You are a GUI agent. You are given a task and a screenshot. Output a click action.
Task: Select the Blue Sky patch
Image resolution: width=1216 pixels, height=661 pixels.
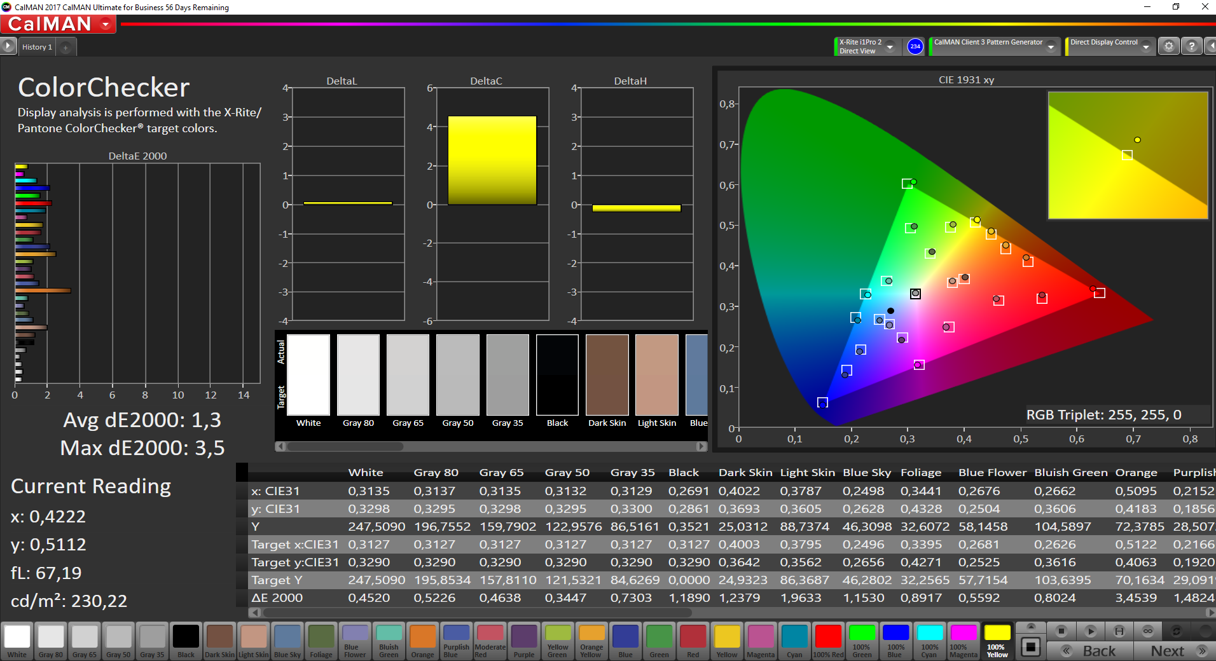tap(287, 641)
